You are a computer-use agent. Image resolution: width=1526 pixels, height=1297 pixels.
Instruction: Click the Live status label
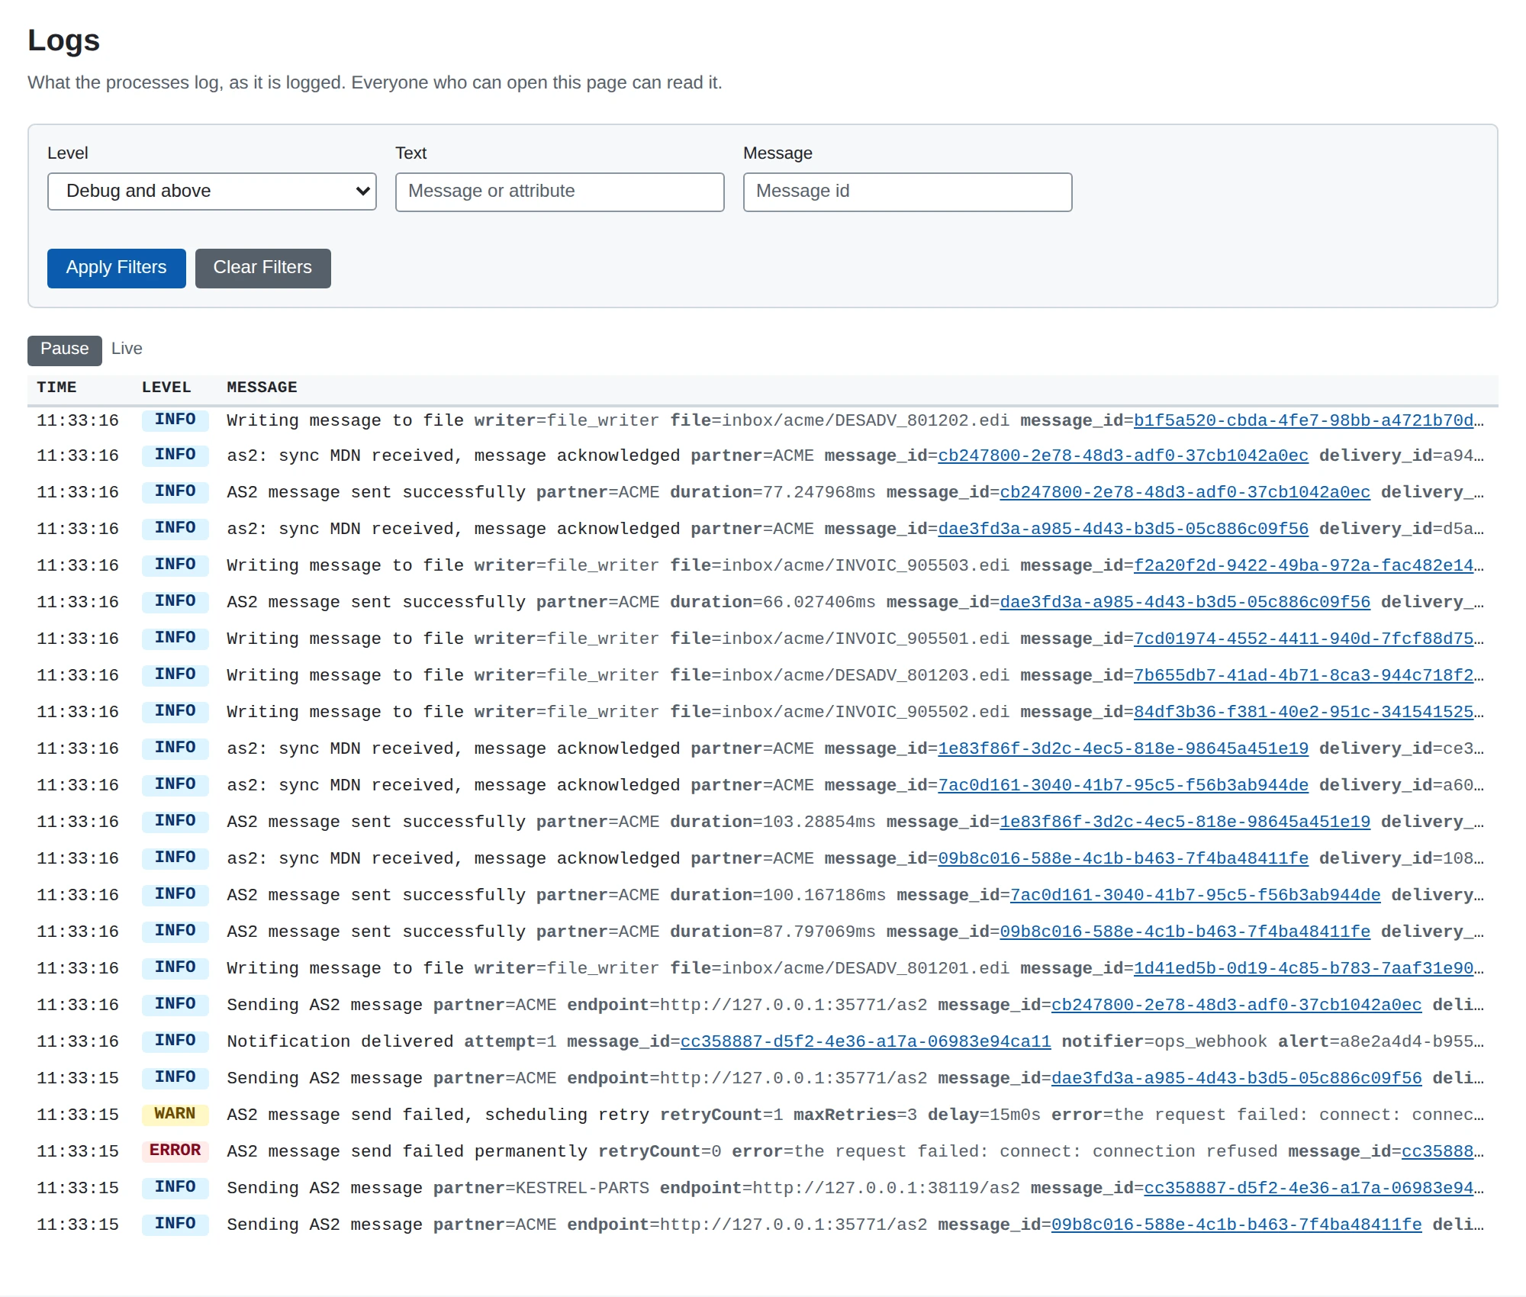pos(127,349)
